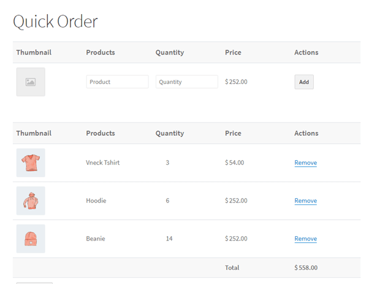Screen dimensions: 369x284
Task: Click the Vneck Tshirt thumbnail image
Action: tap(31, 163)
